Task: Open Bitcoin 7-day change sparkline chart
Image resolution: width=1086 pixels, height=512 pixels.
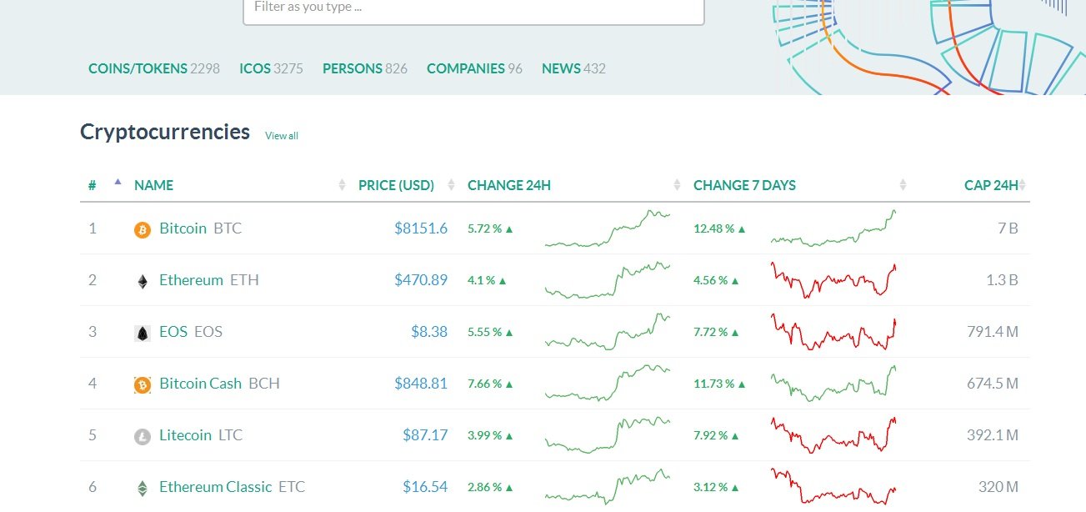Action: click(833, 228)
